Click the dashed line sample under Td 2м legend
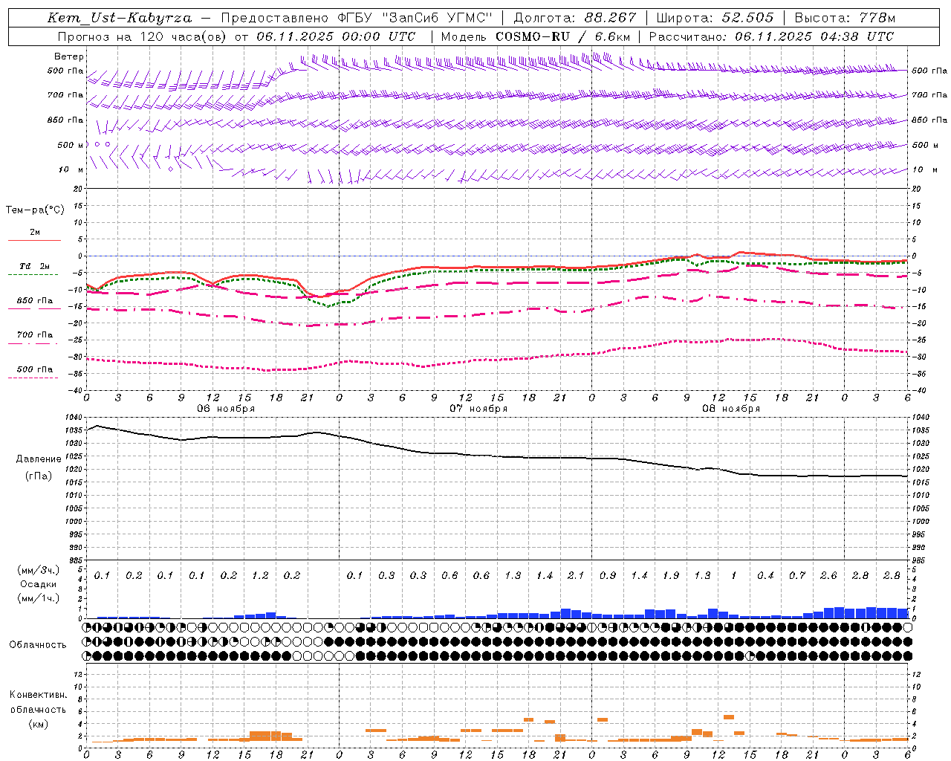This screenshot has width=951, height=761. click(x=33, y=275)
